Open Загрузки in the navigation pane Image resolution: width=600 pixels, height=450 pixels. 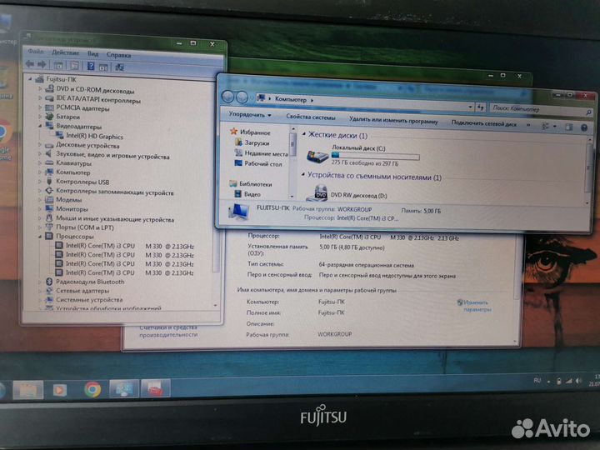tap(257, 142)
